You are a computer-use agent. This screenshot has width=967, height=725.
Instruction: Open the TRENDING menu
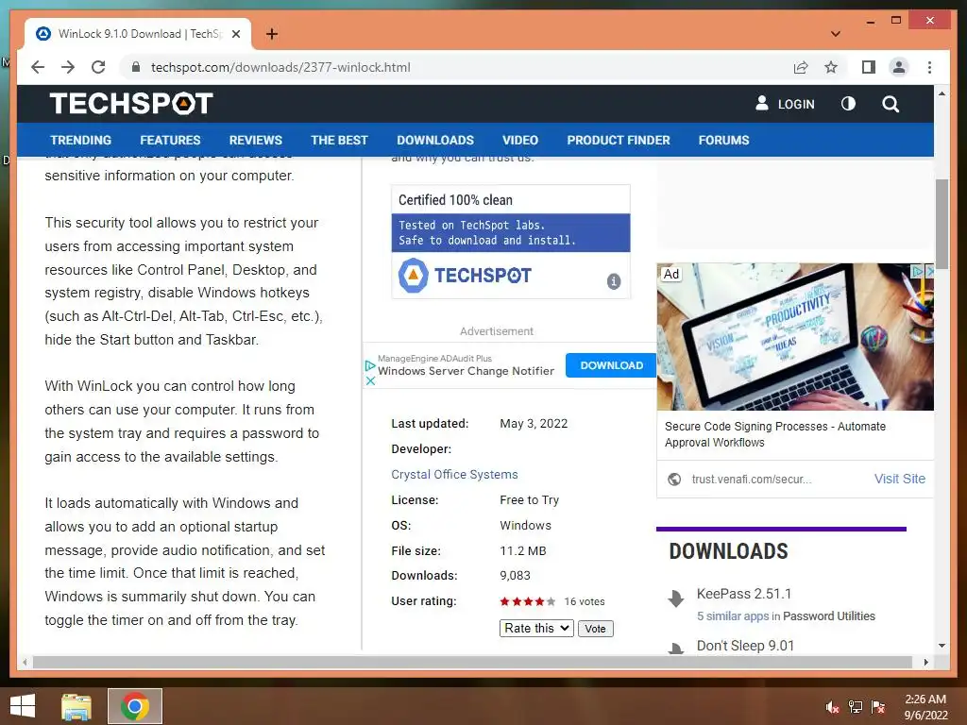coord(81,140)
